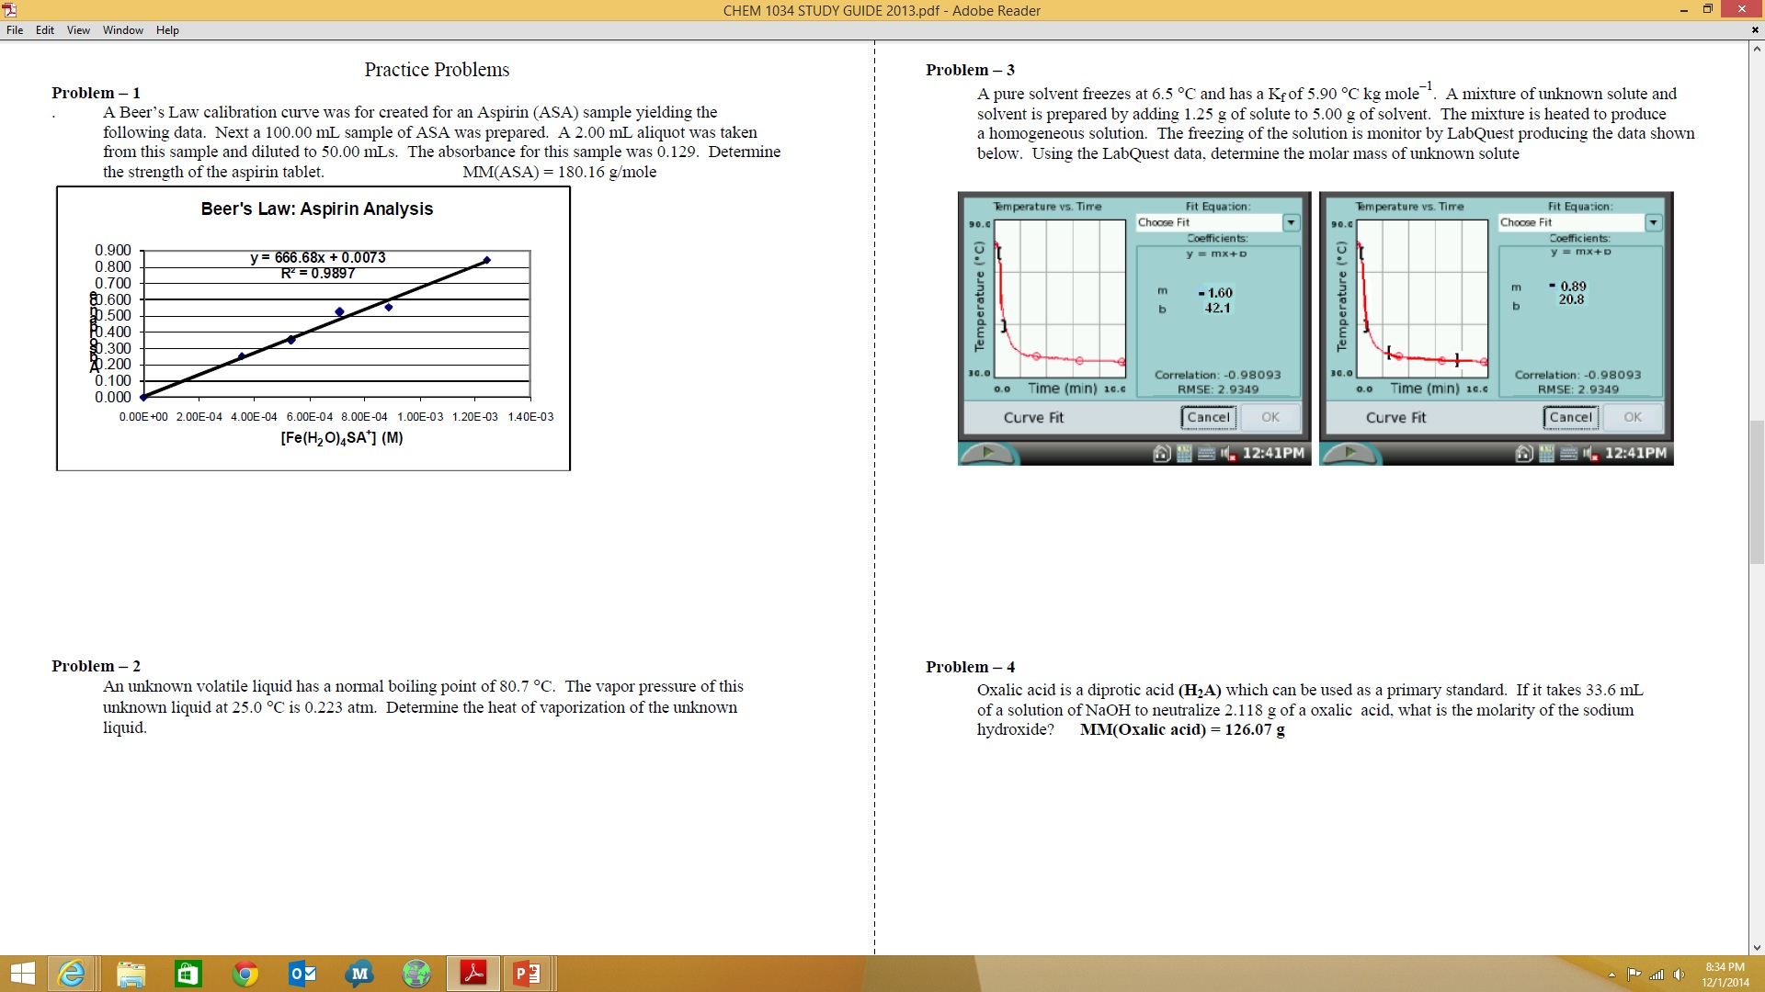The image size is (1765, 992).
Task: Open the File menu
Action: pyautogui.click(x=14, y=29)
